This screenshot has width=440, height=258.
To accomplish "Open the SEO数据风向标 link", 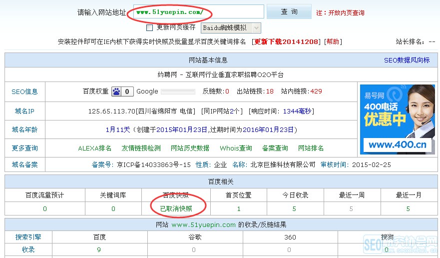I will [407, 60].
